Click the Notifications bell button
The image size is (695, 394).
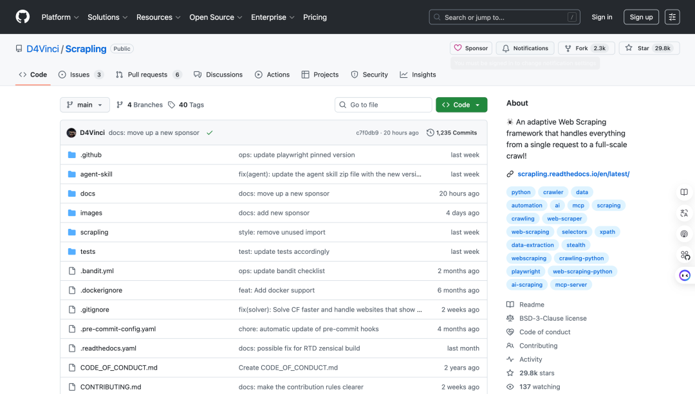(x=525, y=48)
